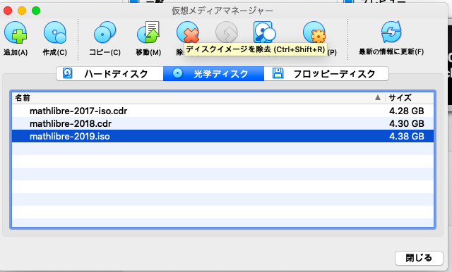
Task: Select the 光学ディスク tab
Action: [213, 74]
